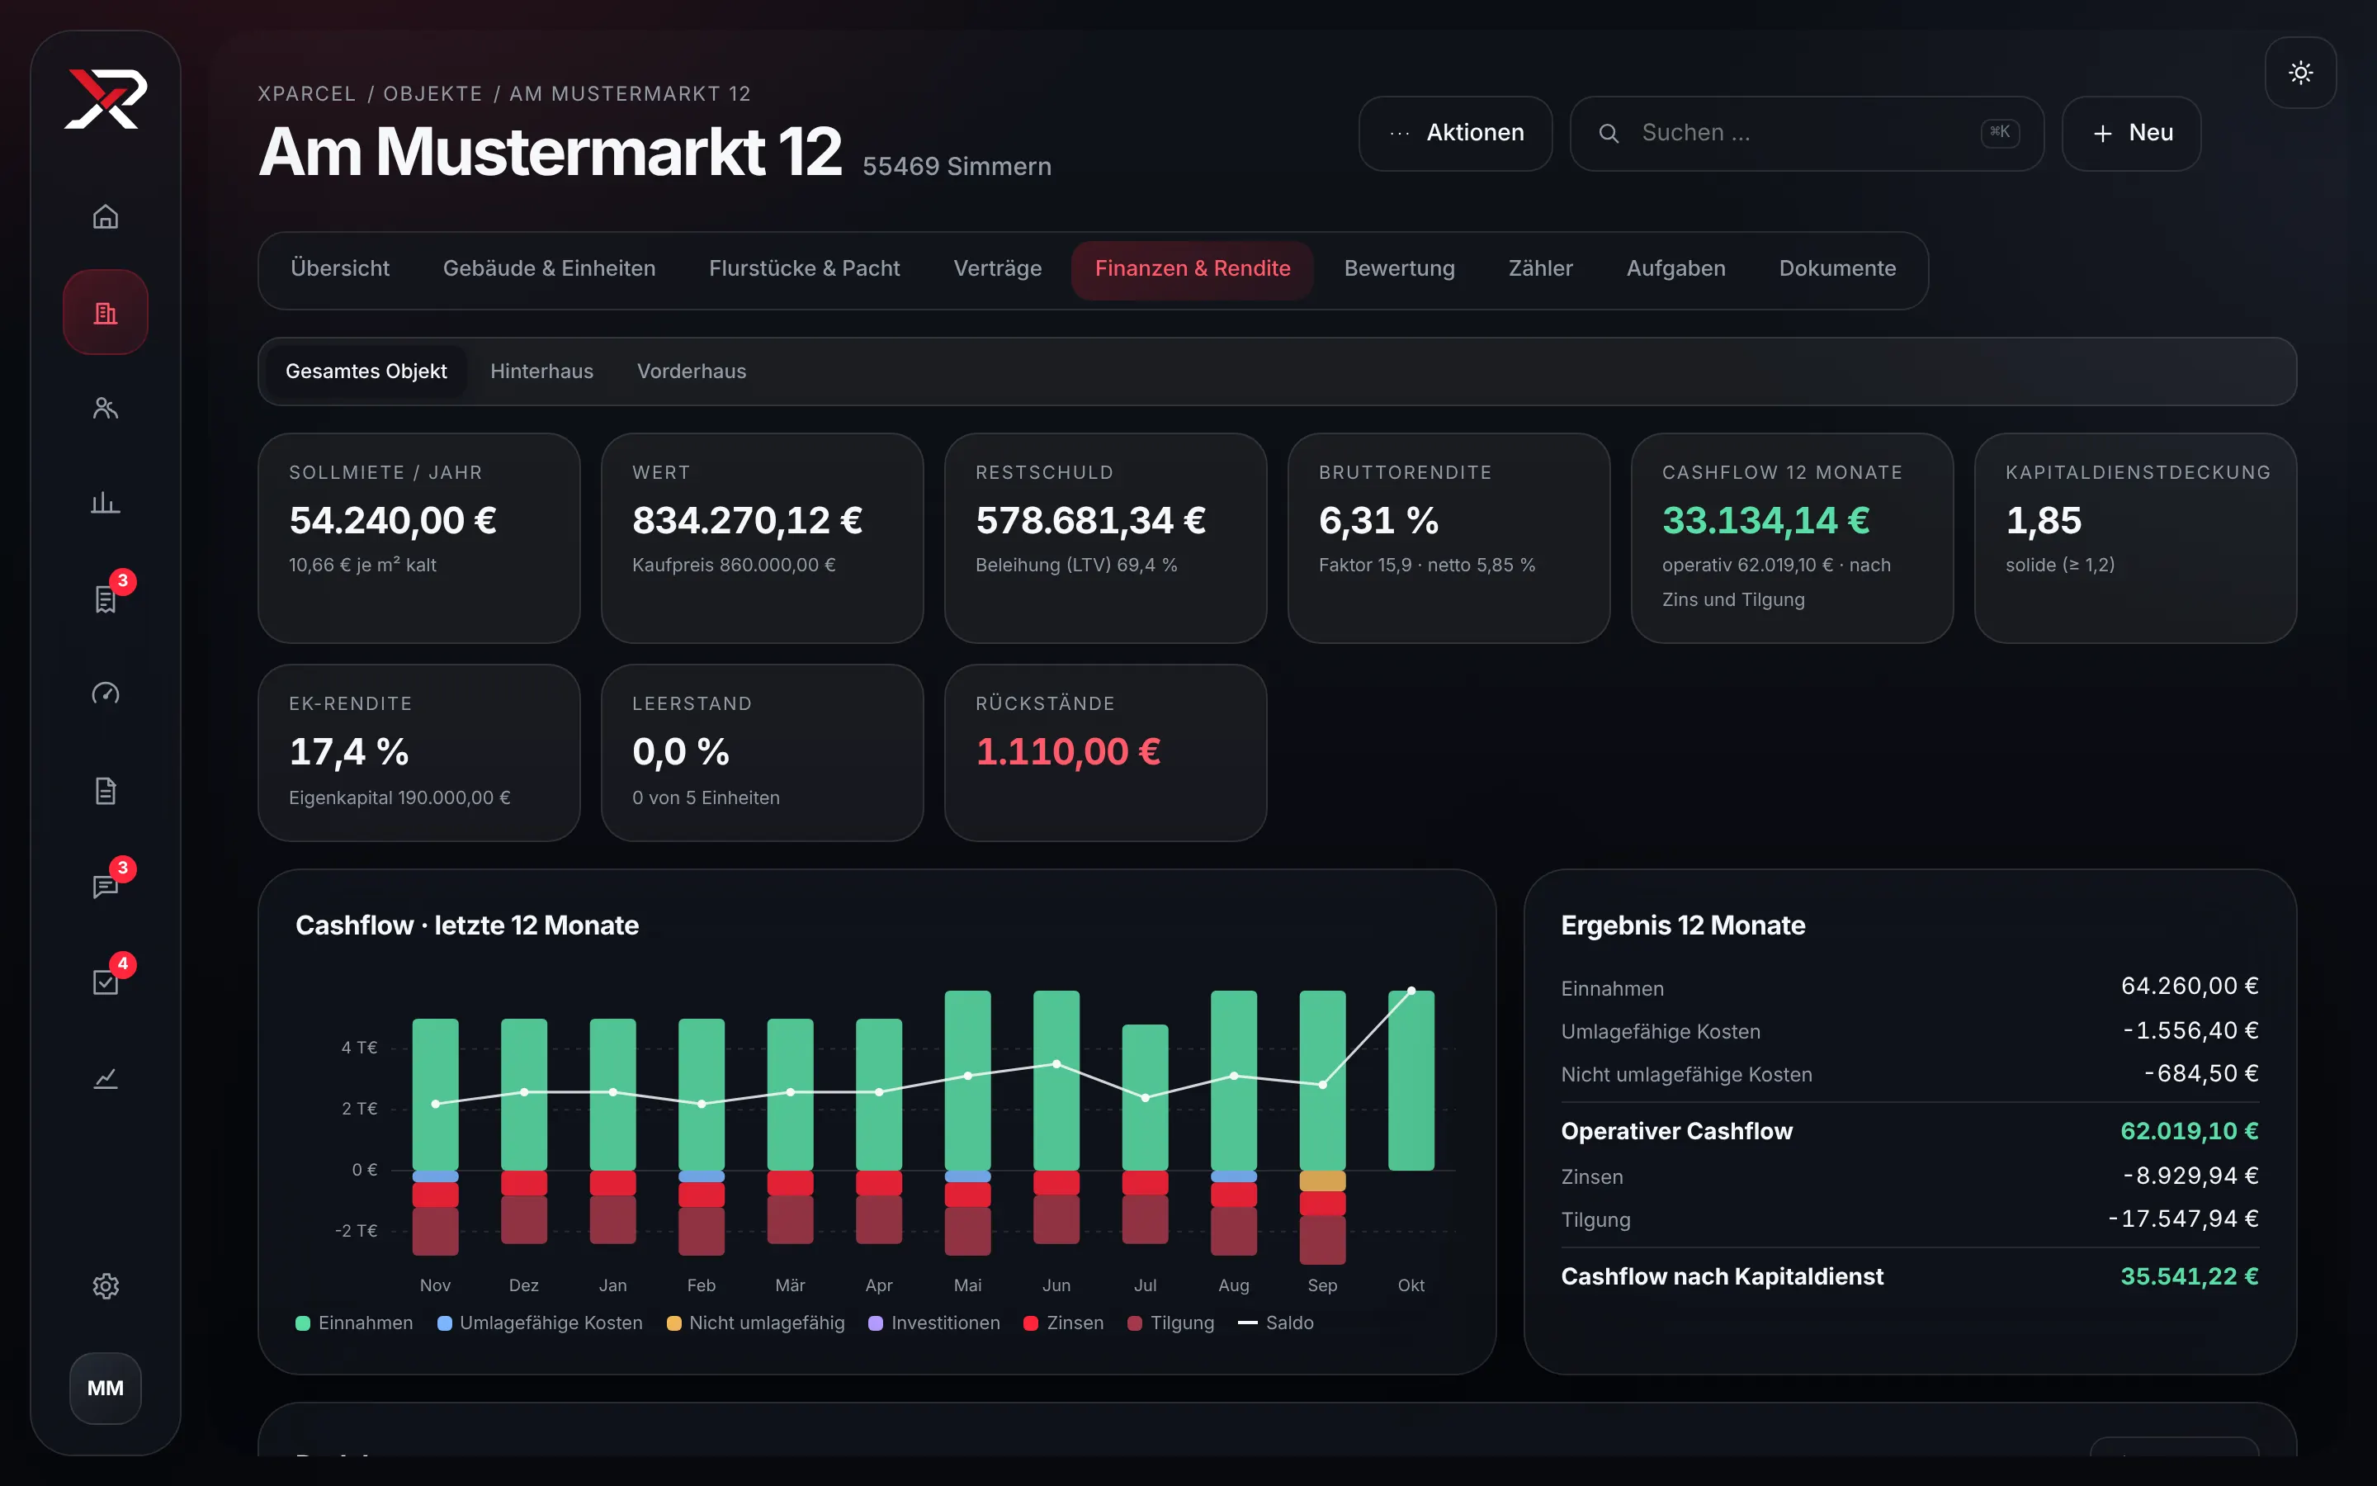Switch to the Gebäude & Einheiten tab
This screenshot has height=1486, width=2377.
pos(549,268)
